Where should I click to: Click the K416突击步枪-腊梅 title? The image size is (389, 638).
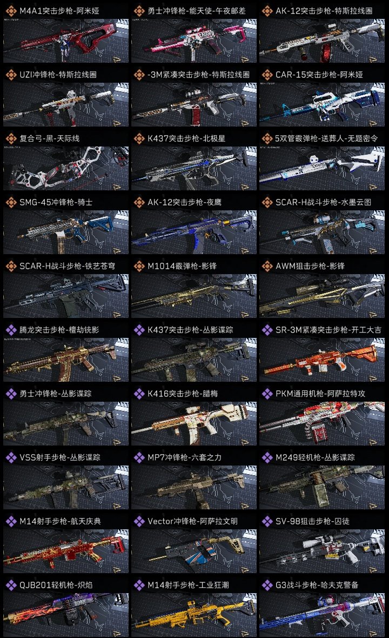(183, 394)
